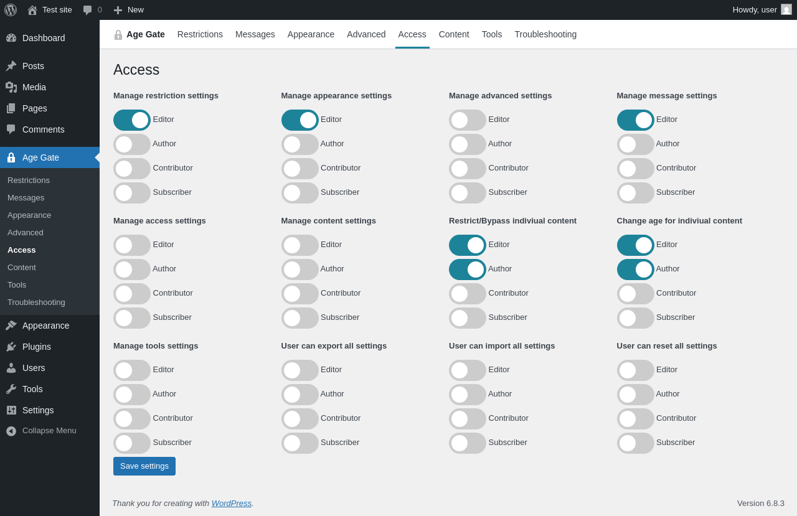Turn off Author toggle under Restrict/Bypass indiviual content
The image size is (797, 516).
tap(468, 270)
